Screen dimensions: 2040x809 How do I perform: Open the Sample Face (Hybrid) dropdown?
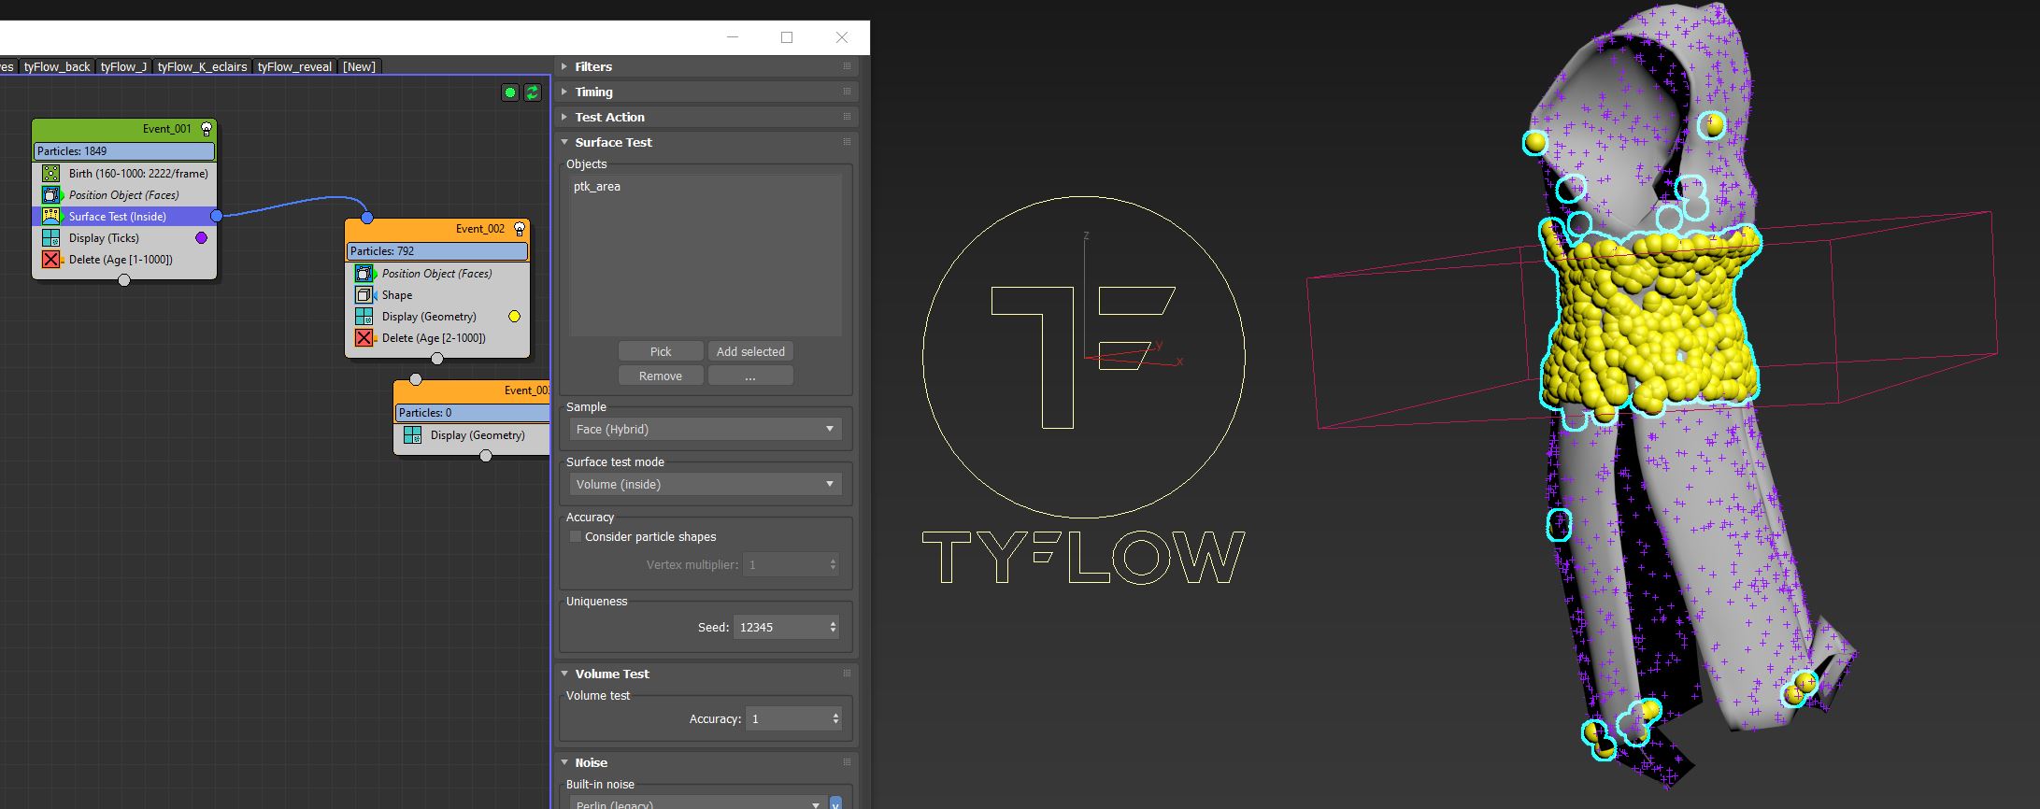pyautogui.click(x=706, y=429)
